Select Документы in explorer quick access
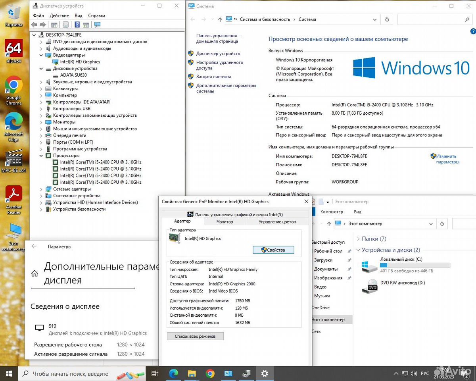The height and width of the screenshot is (381, 476). click(326, 269)
